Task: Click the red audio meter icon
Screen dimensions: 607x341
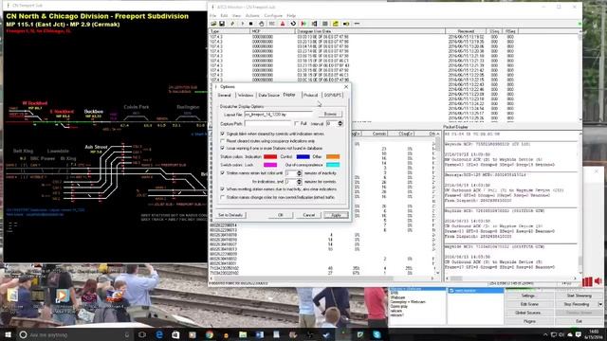Action: click(587, 281)
